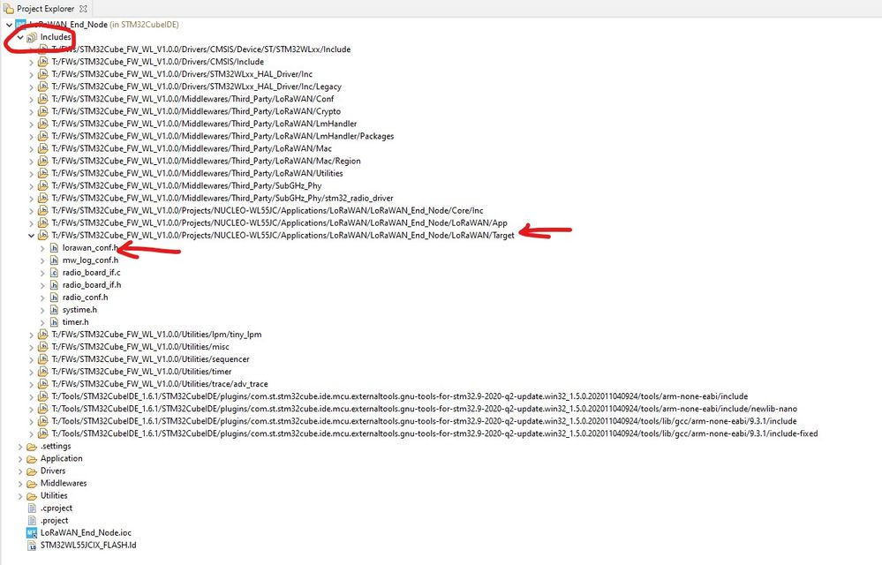Select the Utilities/timer include path
882x565 pixels.
[x=142, y=372]
